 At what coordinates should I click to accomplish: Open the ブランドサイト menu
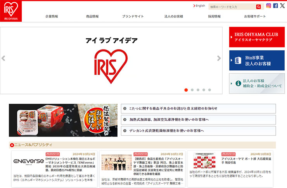(133, 16)
